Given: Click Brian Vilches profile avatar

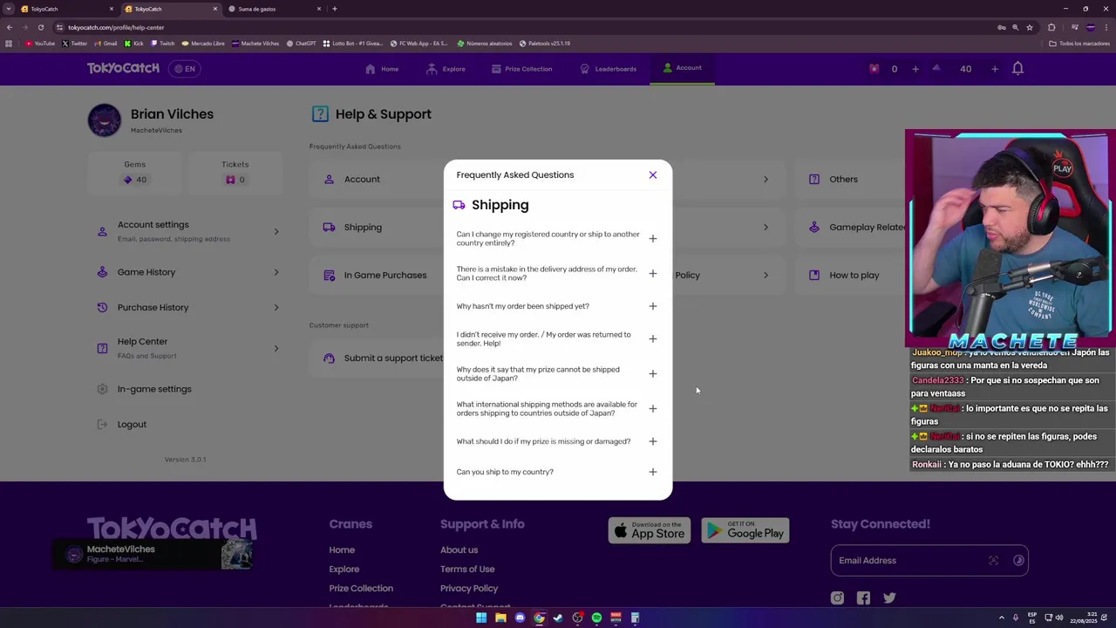Looking at the screenshot, I should point(105,120).
